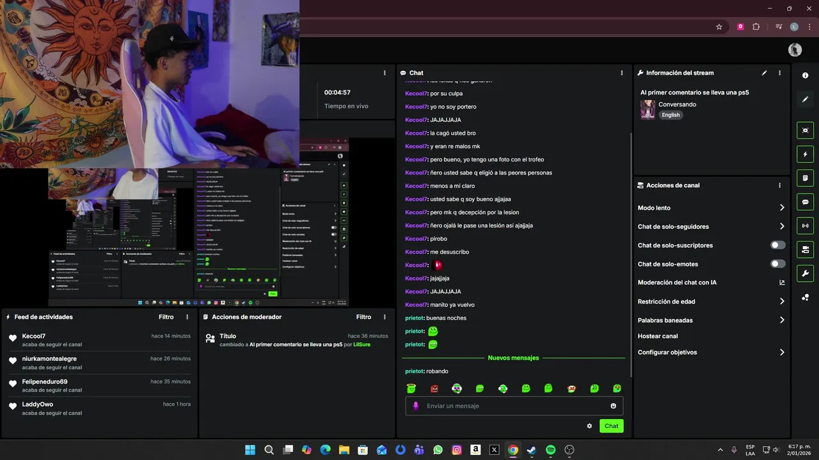This screenshot has height=460, width=819.
Task: Click the English language tag
Action: 671,115
